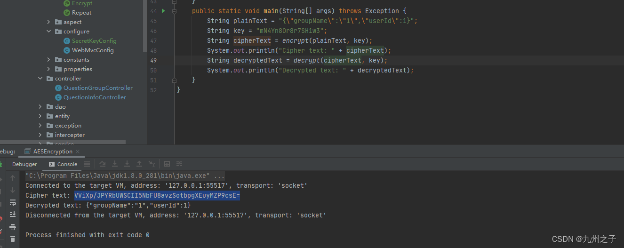Click the QuestionGroupController class icon
This screenshot has width=624, height=248.
point(58,88)
